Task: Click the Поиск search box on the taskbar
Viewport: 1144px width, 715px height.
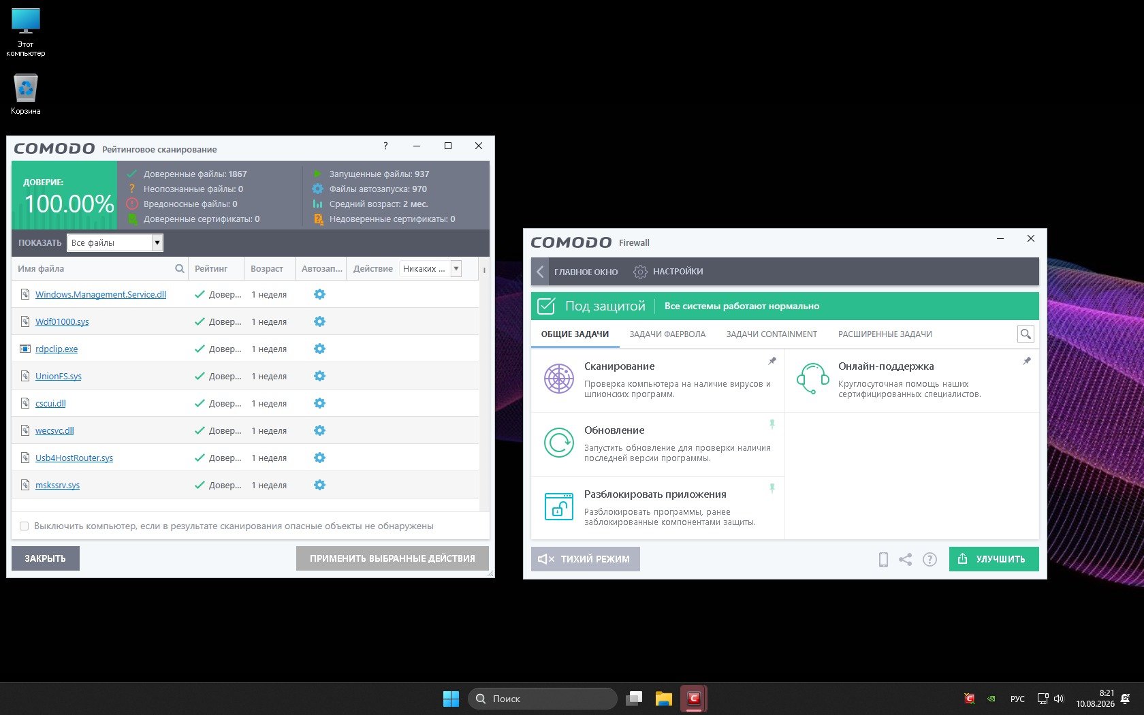Action: point(543,699)
